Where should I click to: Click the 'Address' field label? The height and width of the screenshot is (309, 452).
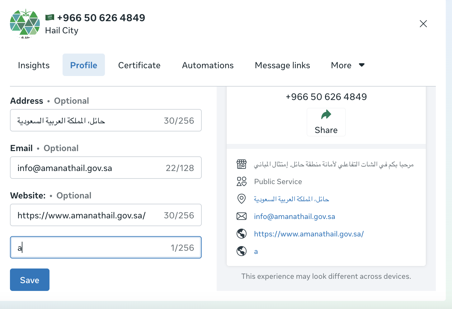click(27, 101)
